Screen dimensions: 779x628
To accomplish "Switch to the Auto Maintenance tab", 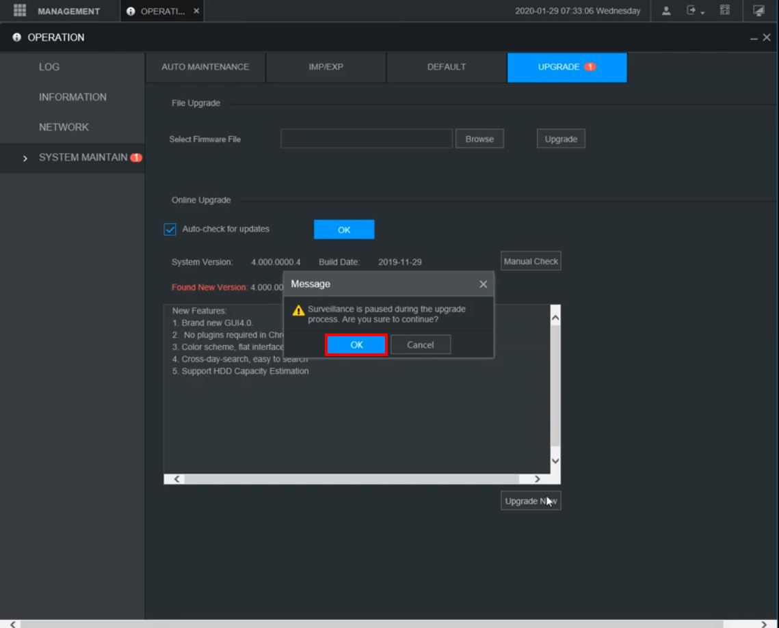I will [204, 67].
